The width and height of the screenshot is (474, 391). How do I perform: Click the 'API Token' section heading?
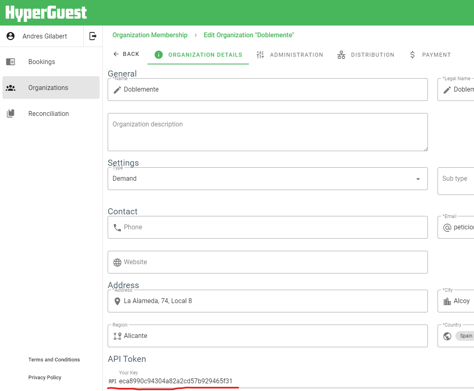127,359
